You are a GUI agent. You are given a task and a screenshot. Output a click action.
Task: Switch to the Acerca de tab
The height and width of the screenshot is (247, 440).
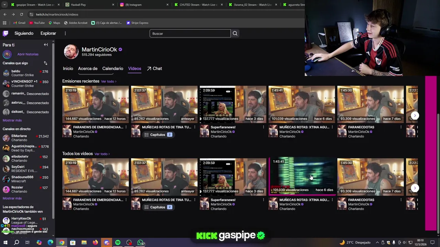point(88,69)
